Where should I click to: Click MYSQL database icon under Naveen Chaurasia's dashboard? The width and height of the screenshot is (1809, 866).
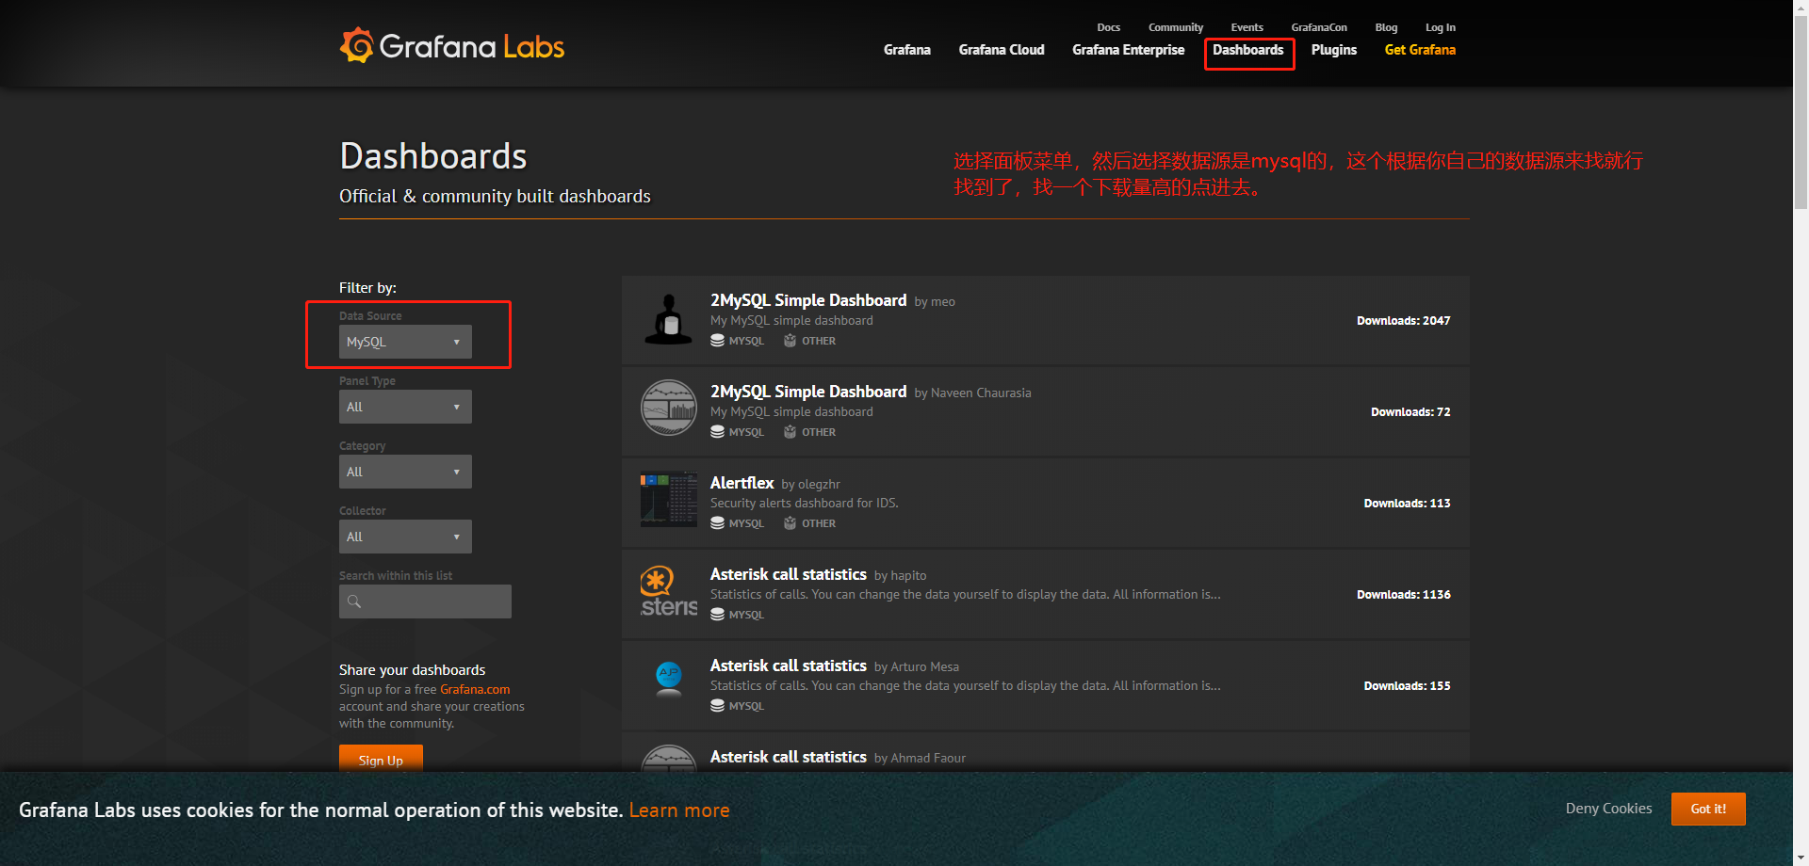click(718, 432)
